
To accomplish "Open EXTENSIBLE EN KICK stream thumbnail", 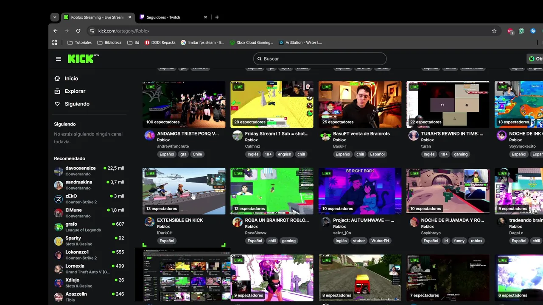I will [184, 191].
